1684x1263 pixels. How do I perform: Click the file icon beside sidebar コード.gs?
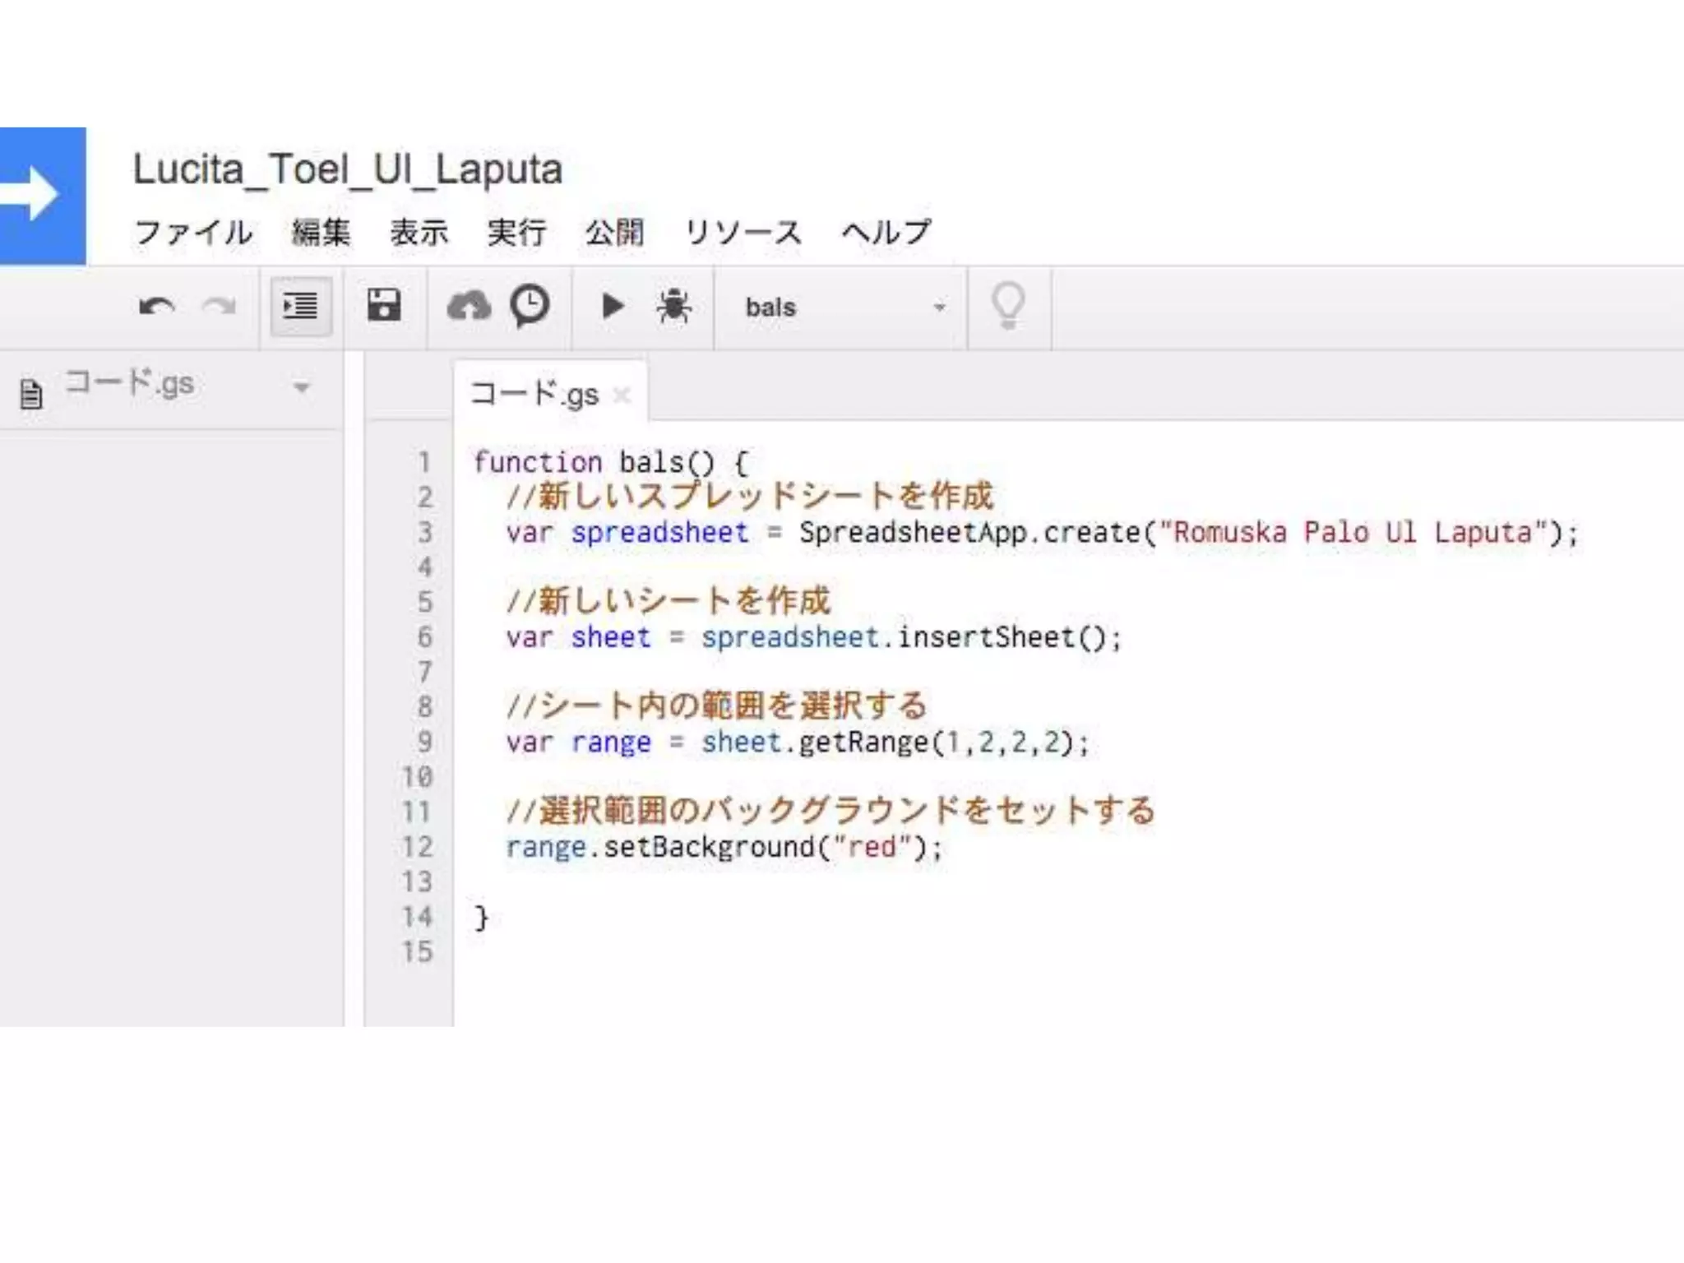(31, 394)
